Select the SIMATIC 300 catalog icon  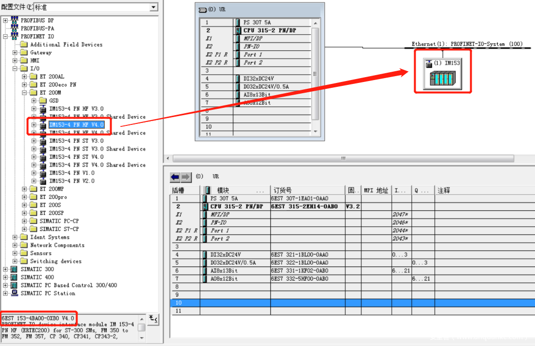tap(14, 269)
